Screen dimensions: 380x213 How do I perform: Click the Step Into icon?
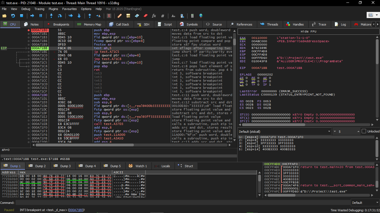coord(51,16)
